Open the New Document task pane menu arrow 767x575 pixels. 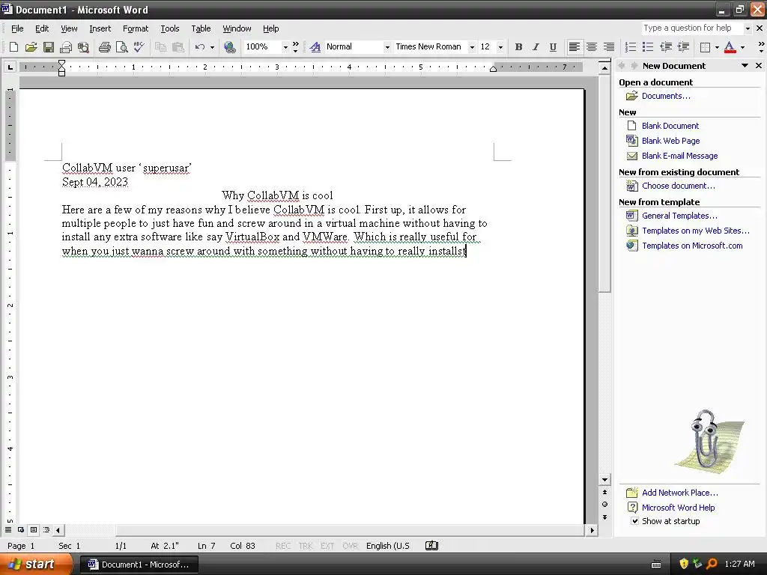coord(745,66)
